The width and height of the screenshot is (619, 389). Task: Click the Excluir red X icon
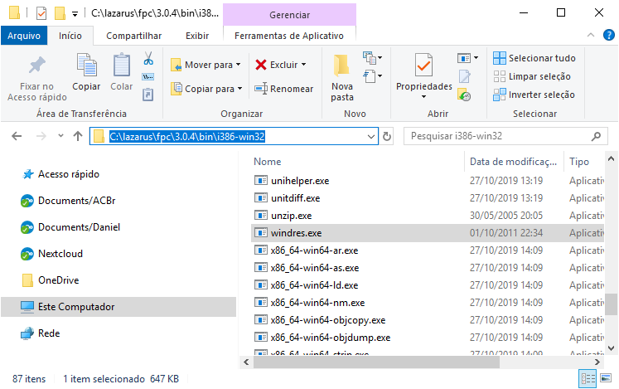click(x=261, y=65)
